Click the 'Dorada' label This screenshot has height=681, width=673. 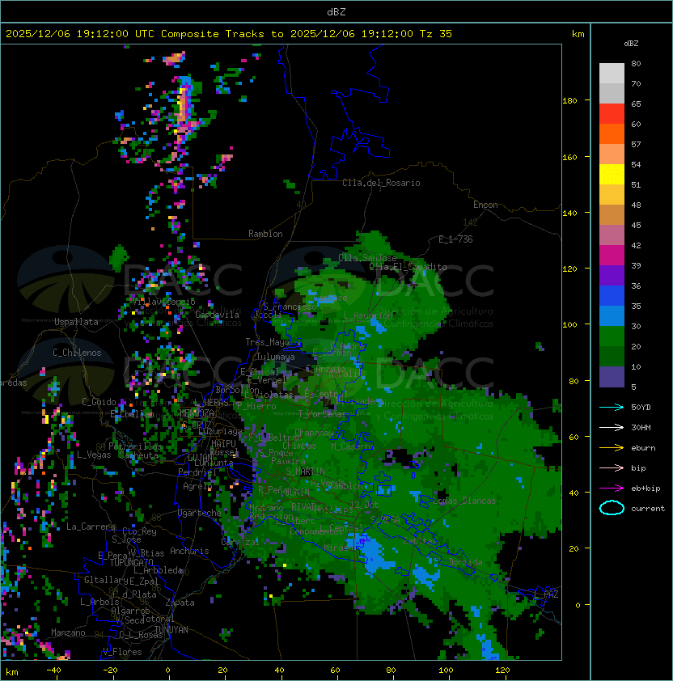[x=465, y=562]
